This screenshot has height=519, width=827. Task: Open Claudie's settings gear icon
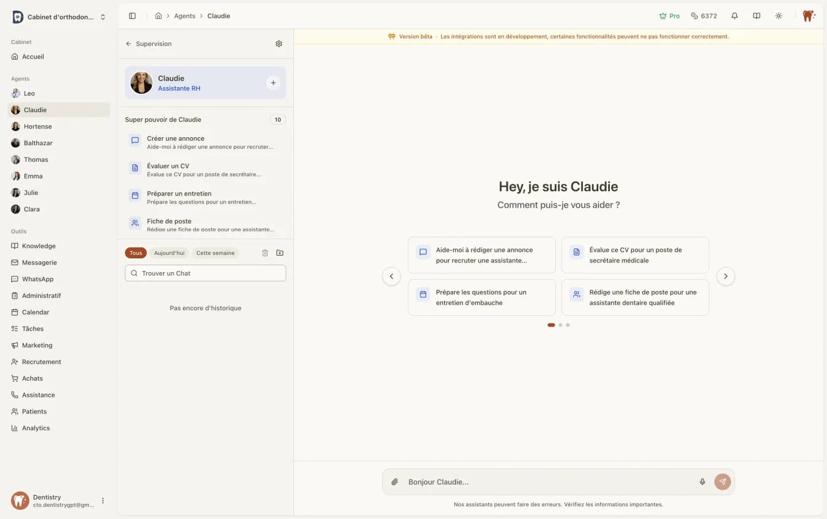click(x=279, y=44)
